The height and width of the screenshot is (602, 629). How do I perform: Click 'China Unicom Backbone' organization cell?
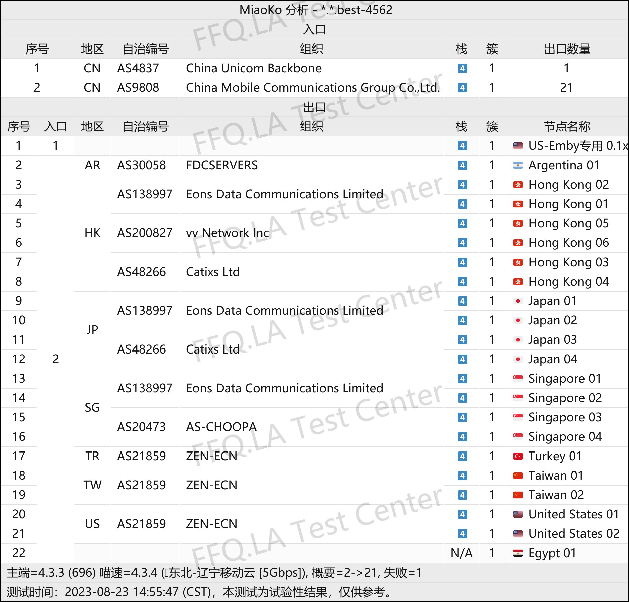click(254, 68)
